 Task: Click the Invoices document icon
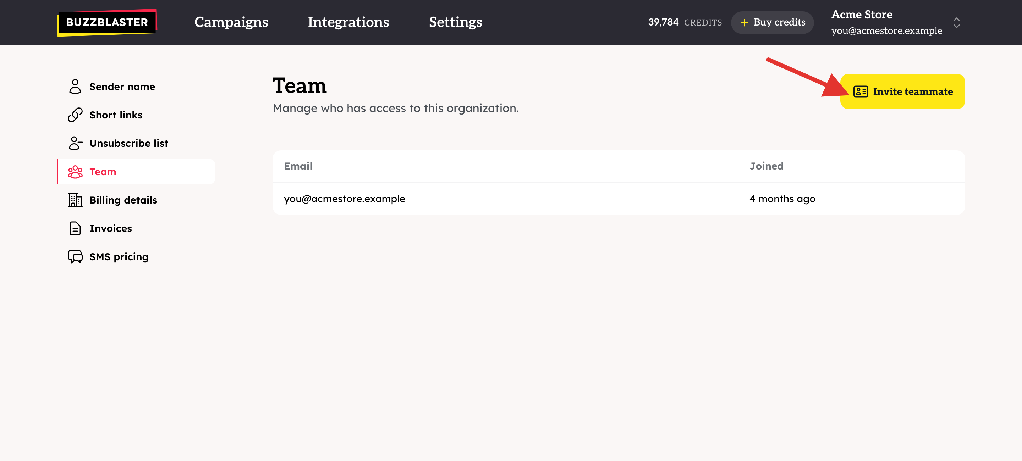75,228
